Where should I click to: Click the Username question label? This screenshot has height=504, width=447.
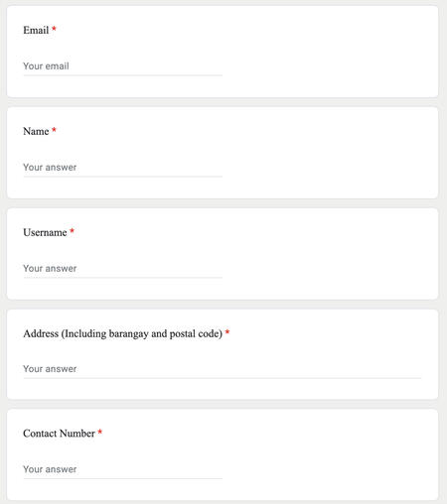tap(45, 232)
